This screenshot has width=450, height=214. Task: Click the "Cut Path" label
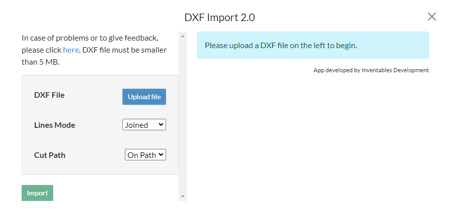[x=50, y=155]
